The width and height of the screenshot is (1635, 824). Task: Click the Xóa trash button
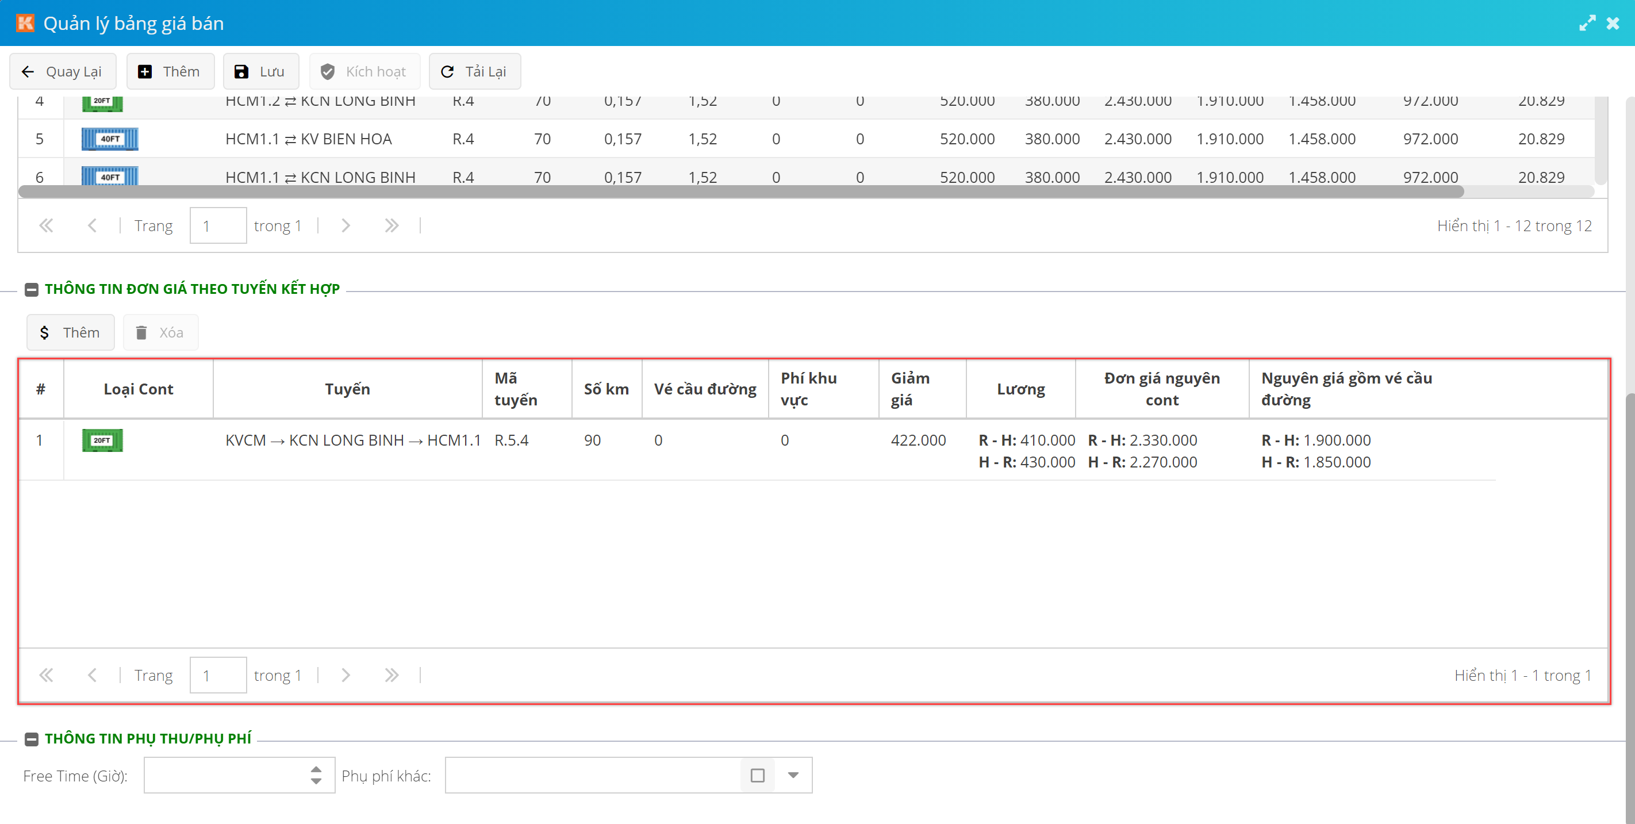(x=160, y=332)
